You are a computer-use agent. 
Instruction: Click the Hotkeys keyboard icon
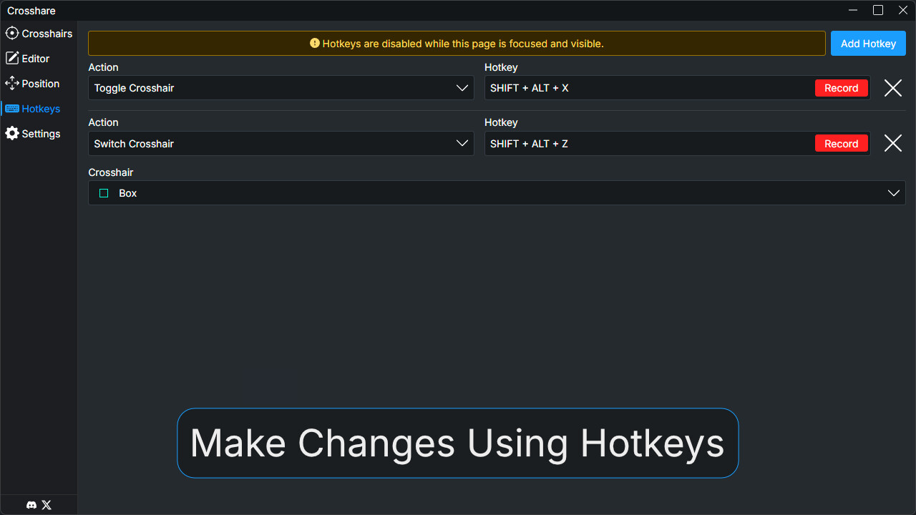[12, 109]
